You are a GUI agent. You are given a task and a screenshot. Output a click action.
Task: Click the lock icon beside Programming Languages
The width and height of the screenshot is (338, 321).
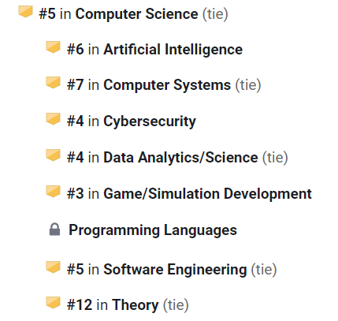(x=54, y=230)
